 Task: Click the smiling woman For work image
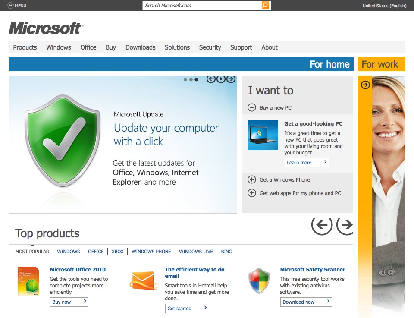389,195
